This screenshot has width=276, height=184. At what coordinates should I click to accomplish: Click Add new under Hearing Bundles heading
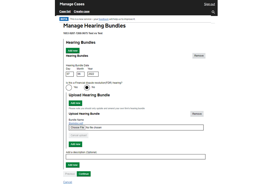click(x=73, y=51)
